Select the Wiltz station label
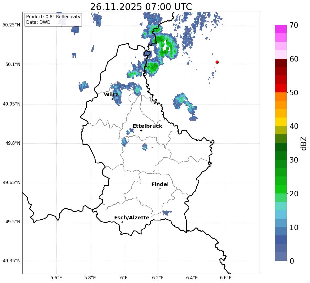This screenshot has width=310, height=283. point(111,95)
